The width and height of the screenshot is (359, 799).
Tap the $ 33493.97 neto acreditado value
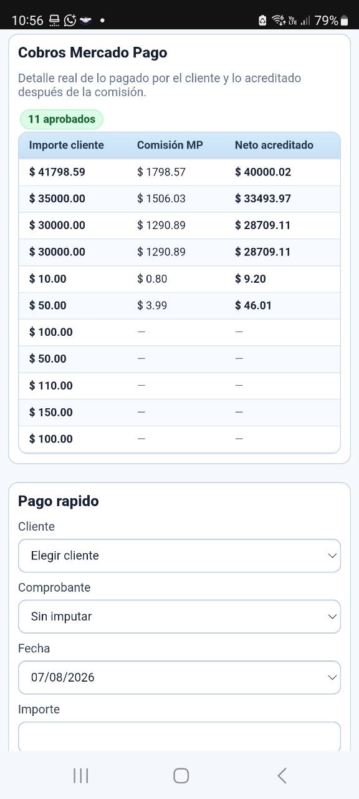click(x=263, y=199)
